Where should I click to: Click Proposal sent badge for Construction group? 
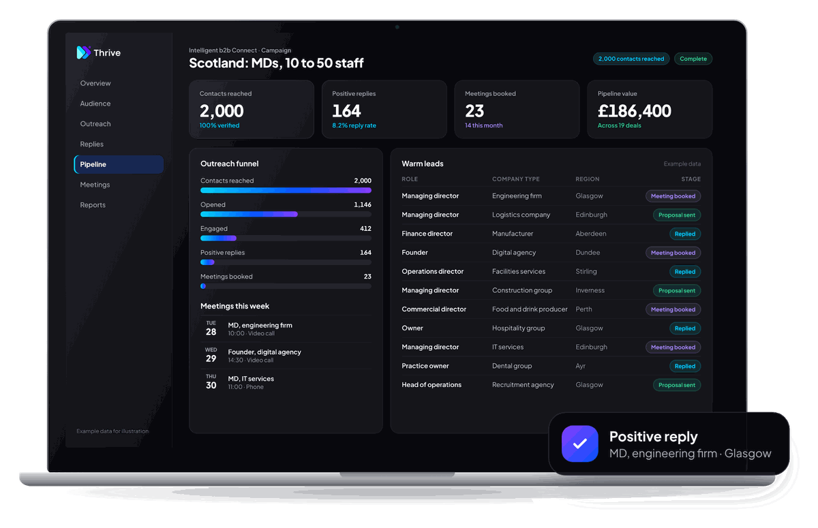pos(677,291)
